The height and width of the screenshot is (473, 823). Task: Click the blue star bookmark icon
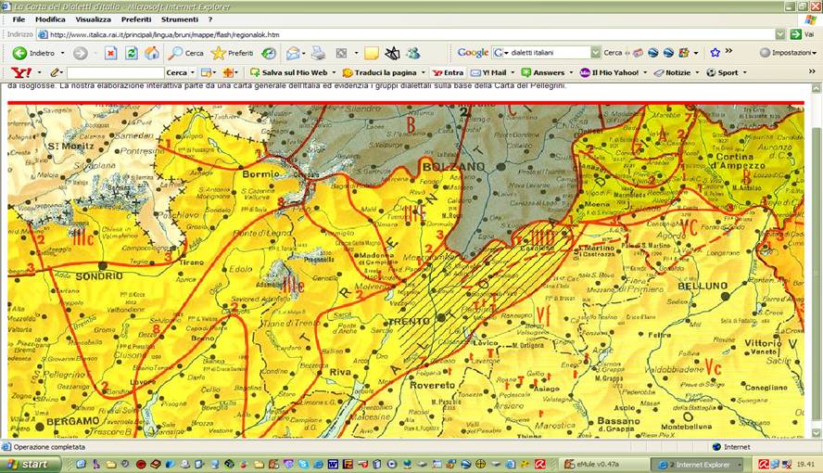coord(715,53)
